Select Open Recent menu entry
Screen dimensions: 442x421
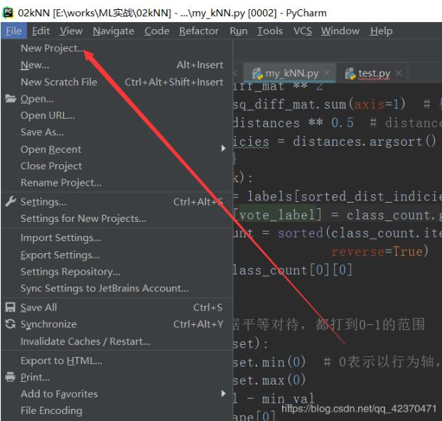pyautogui.click(x=117, y=149)
